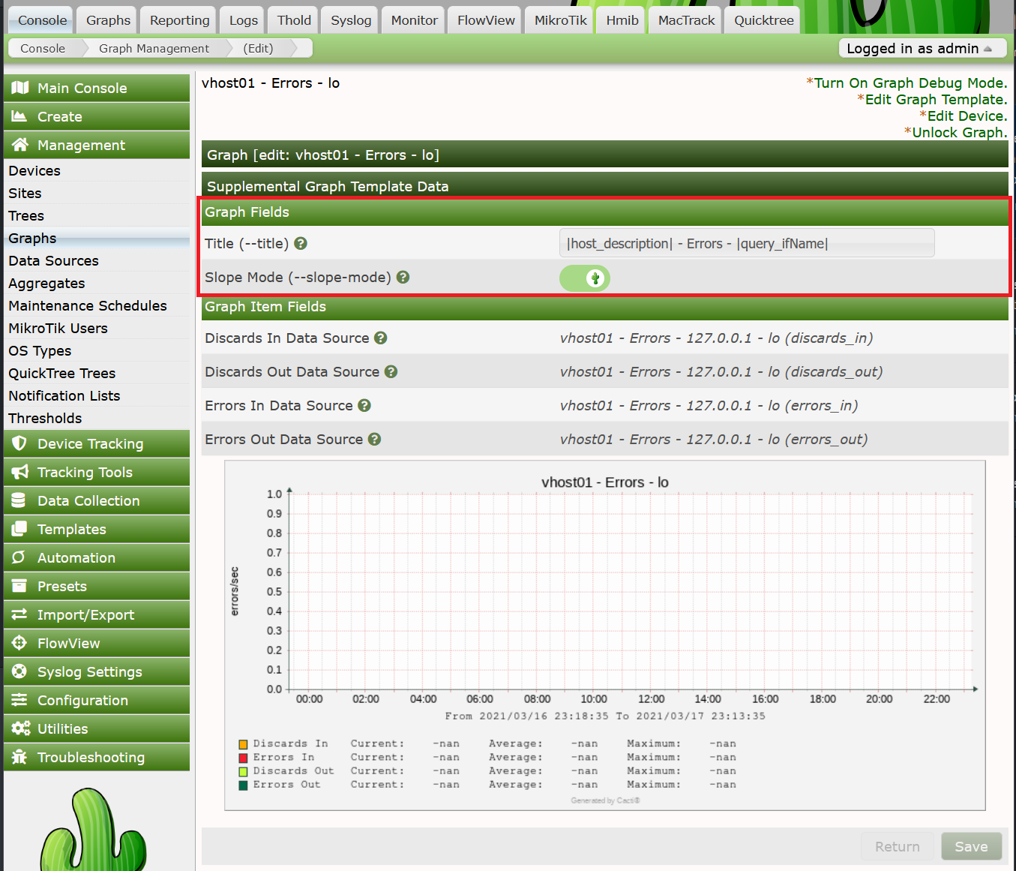
Task: Click the Device Tracking shield icon
Action: pyautogui.click(x=19, y=443)
